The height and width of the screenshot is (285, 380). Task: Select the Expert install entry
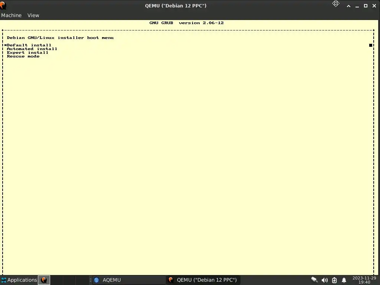coord(27,53)
